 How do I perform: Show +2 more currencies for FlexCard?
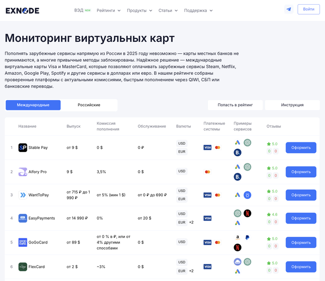191,271
